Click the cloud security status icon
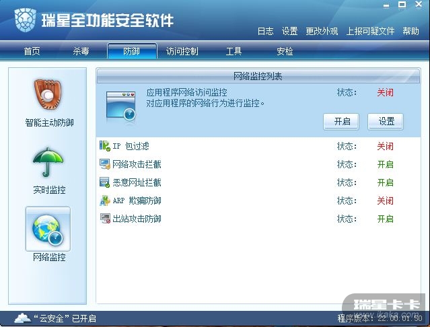Image resolution: width=430 pixels, height=327 pixels. (22, 318)
